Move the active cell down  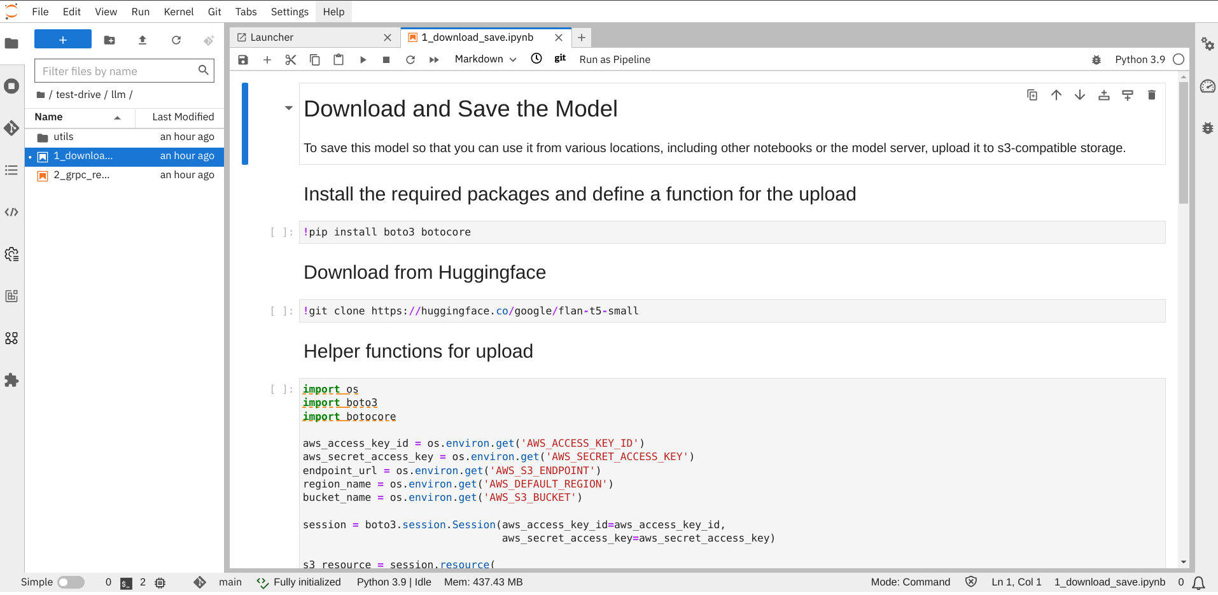pos(1080,95)
